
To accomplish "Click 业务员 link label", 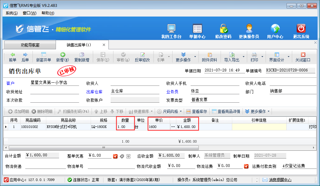I will pos(172,92).
